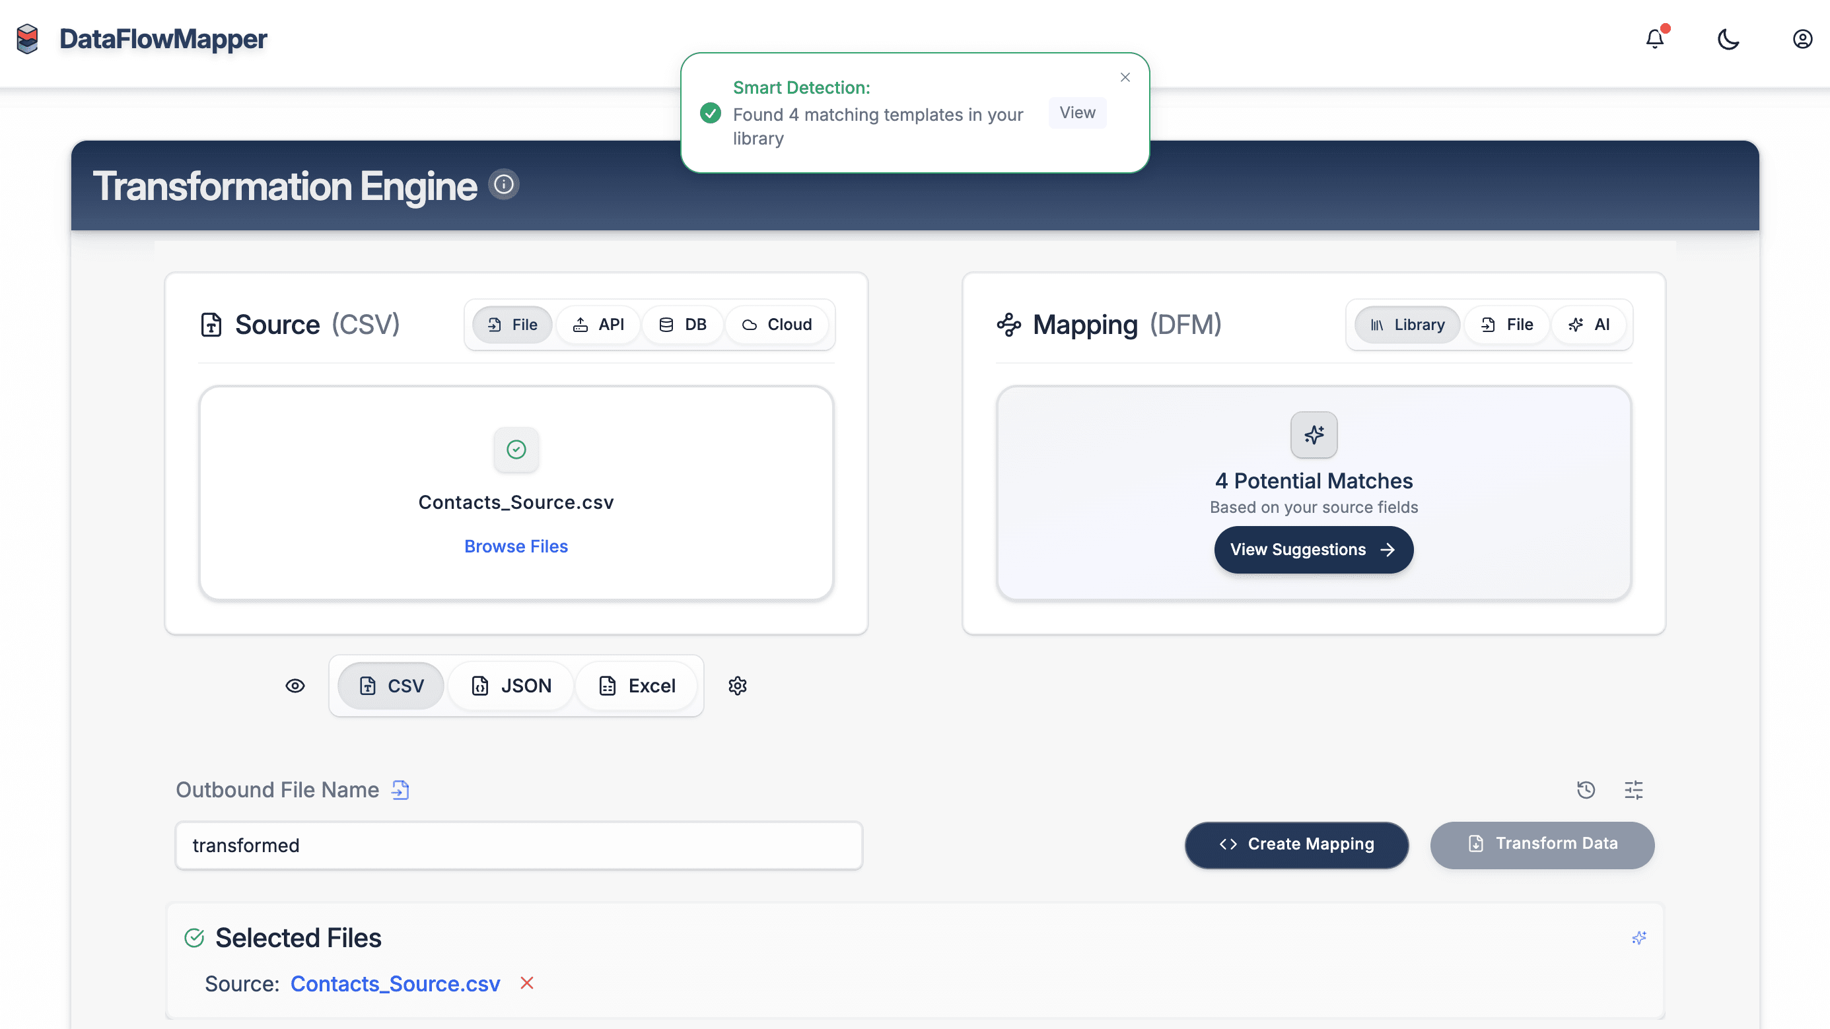Viewport: 1830px width, 1029px height.
Task: Select JSON output format
Action: (510, 685)
